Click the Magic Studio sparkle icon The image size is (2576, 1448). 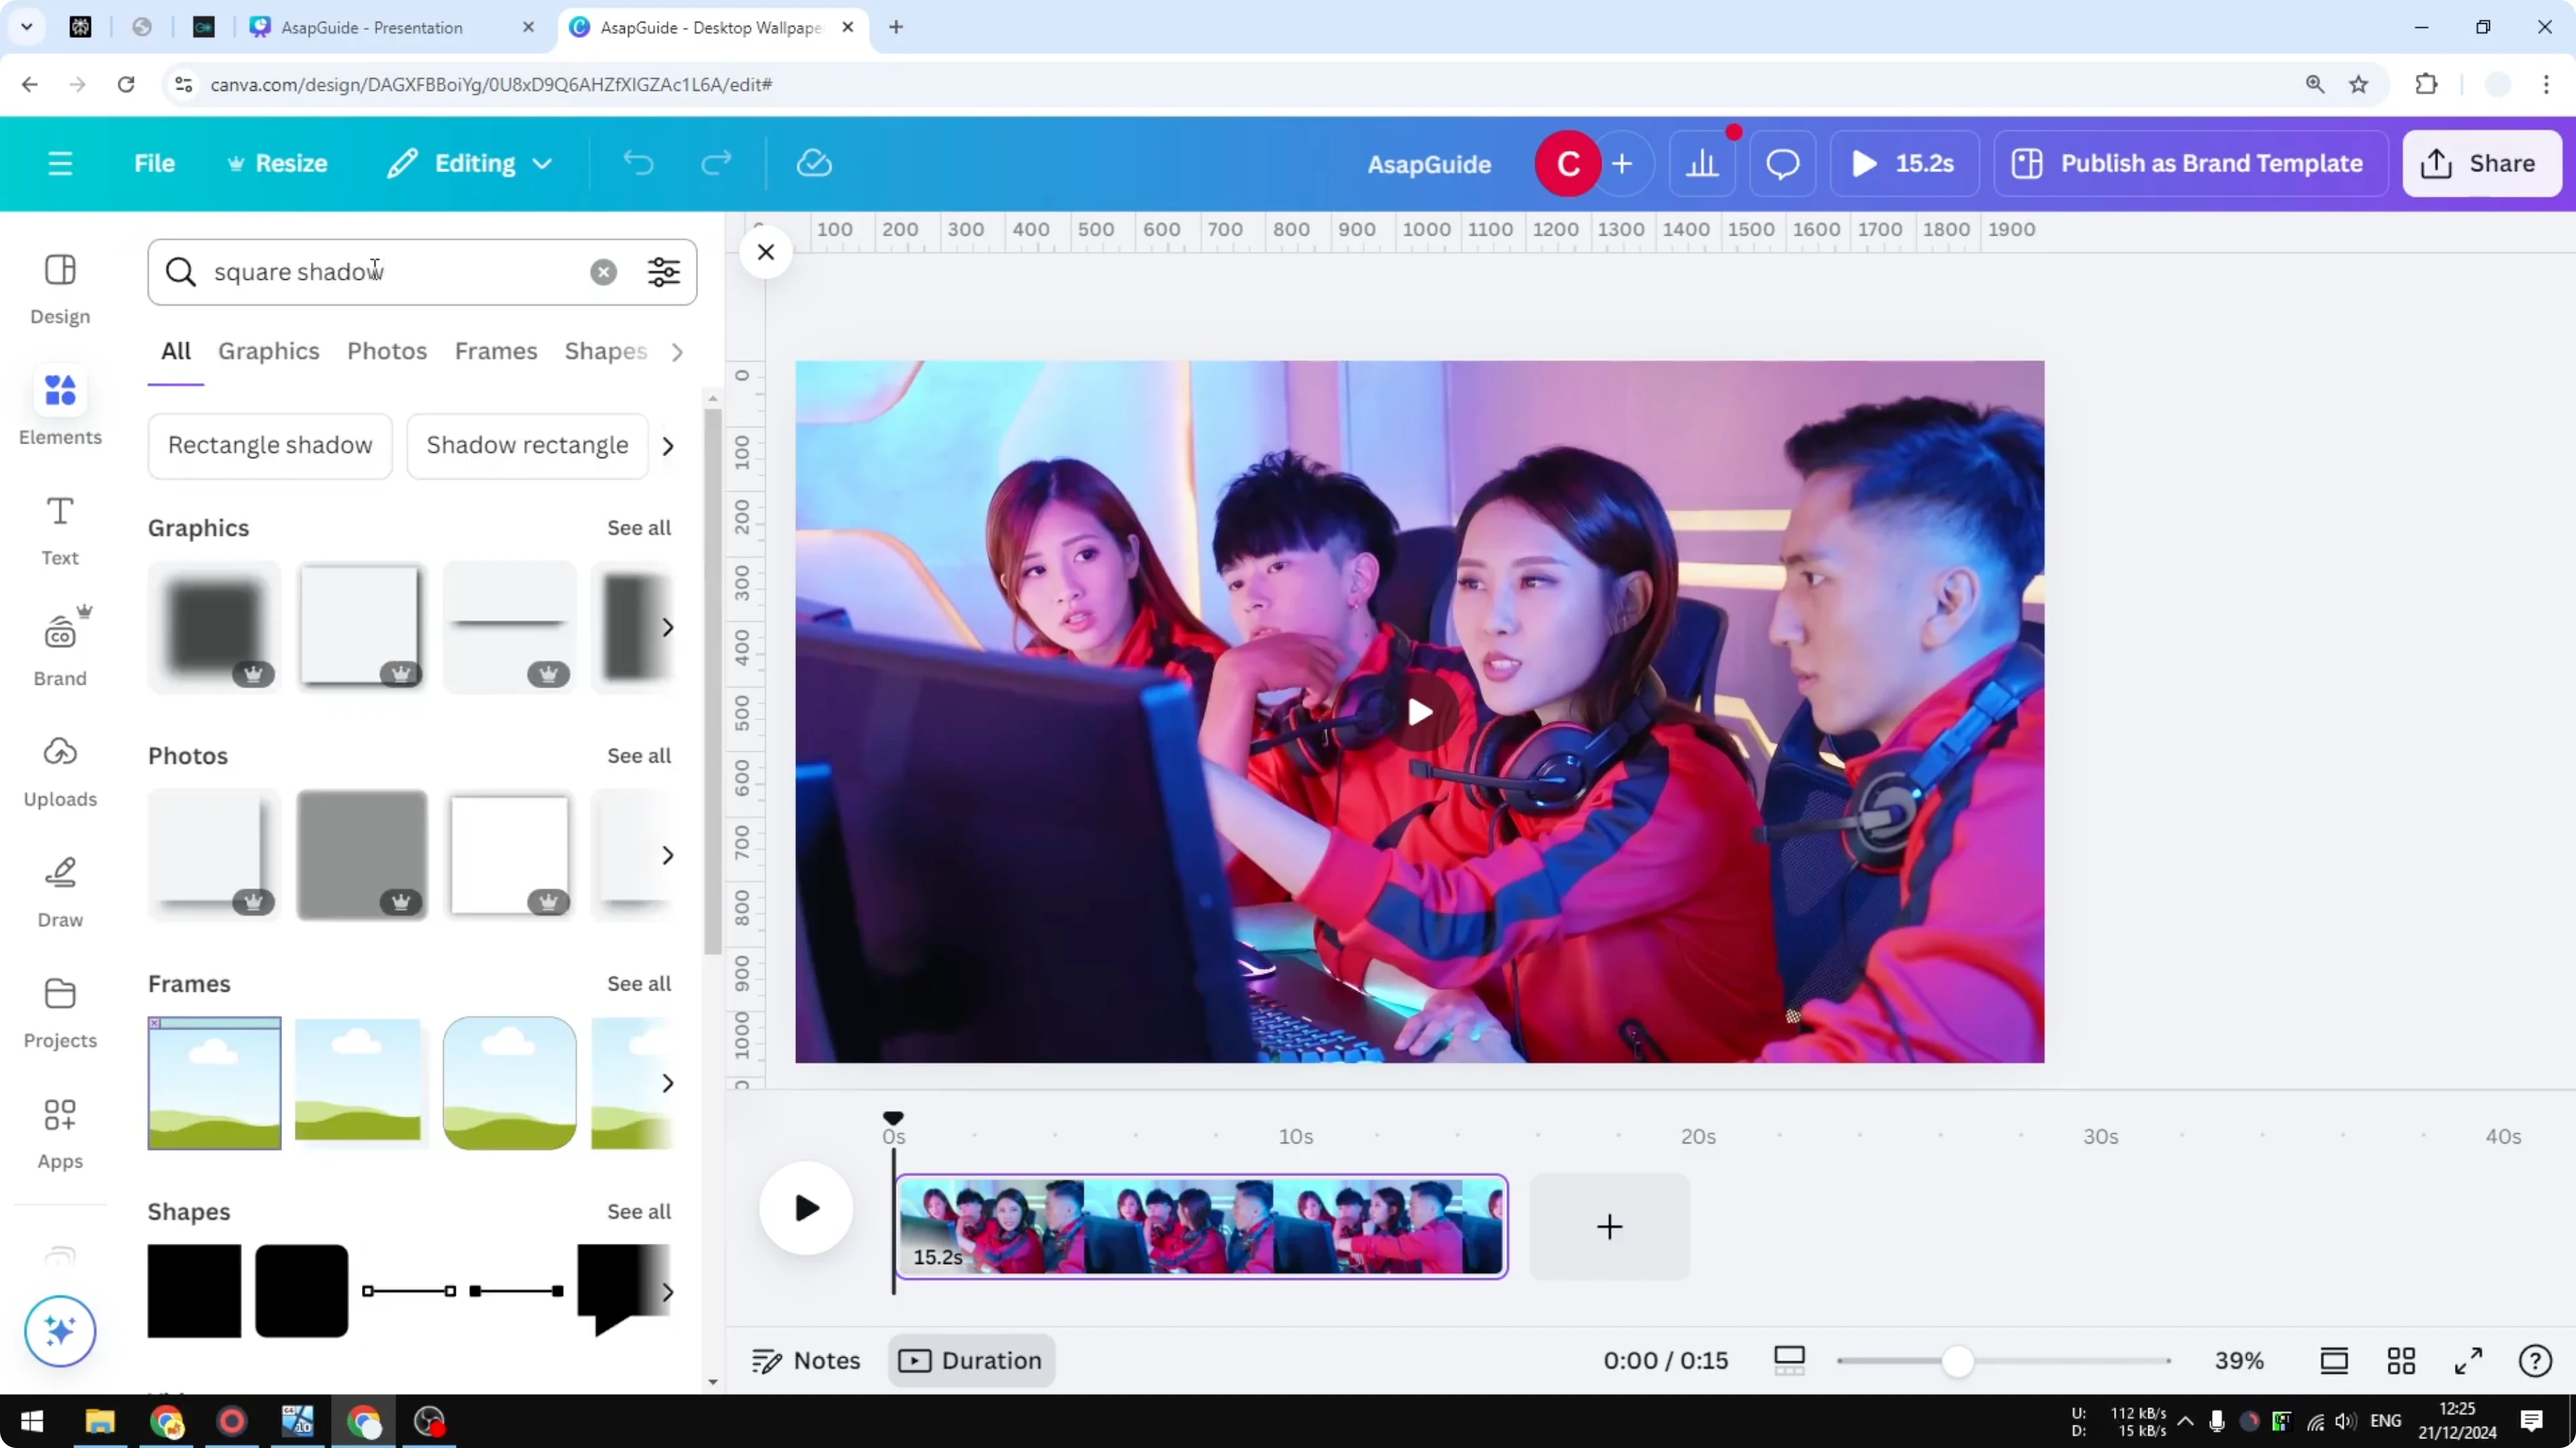click(x=59, y=1330)
